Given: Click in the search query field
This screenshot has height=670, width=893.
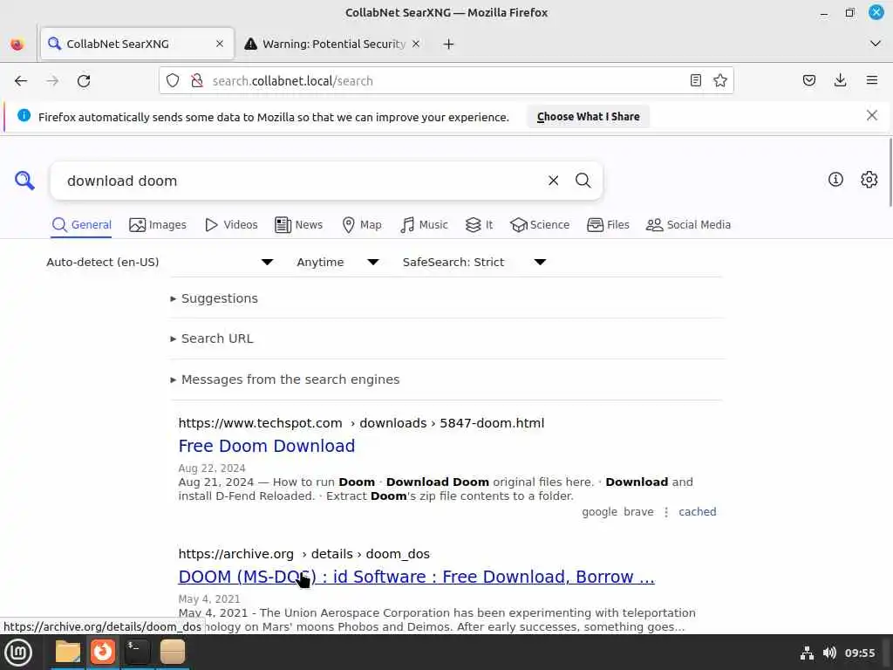Looking at the screenshot, I should point(302,181).
